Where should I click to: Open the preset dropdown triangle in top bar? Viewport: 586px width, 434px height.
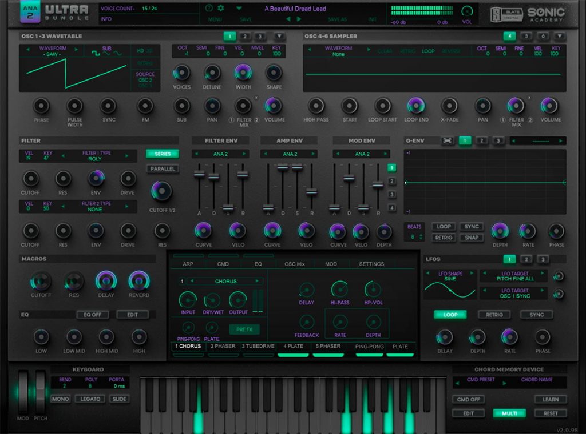click(x=239, y=8)
